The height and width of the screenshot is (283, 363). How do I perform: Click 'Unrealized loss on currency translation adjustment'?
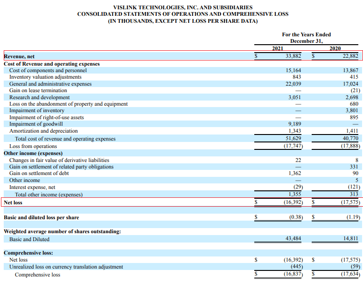point(66,267)
